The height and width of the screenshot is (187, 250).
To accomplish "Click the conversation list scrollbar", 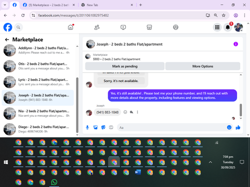I will 77,105.
